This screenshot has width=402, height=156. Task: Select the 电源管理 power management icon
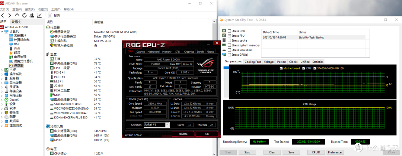coord(11,57)
